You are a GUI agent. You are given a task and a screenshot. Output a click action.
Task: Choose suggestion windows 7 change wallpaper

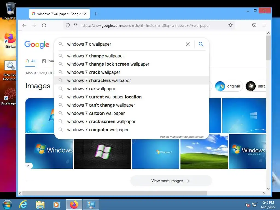(132, 56)
